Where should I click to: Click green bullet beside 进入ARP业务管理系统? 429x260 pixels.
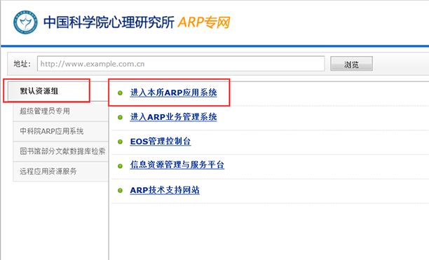tap(120, 117)
